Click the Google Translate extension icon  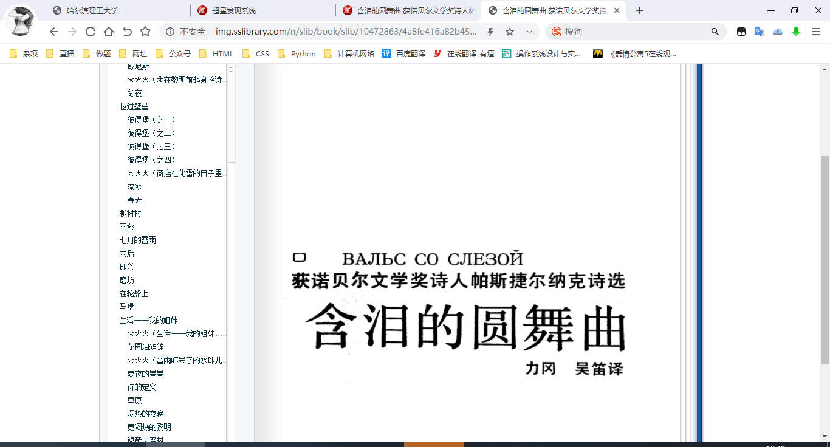click(x=759, y=32)
